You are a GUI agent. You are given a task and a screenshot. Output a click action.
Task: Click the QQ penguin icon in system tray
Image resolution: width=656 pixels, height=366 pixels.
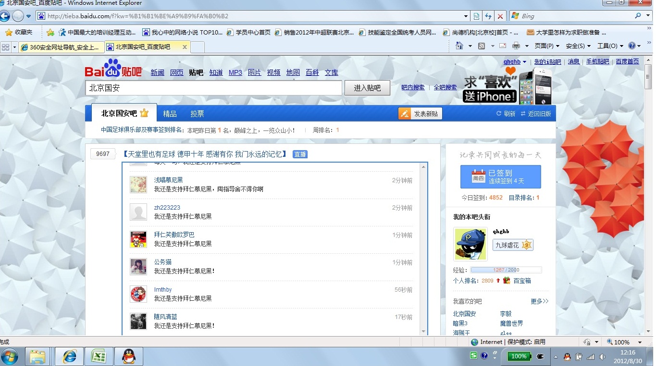coord(567,357)
